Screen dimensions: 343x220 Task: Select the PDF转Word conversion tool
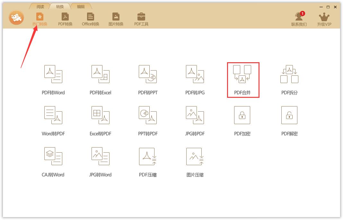click(x=53, y=80)
